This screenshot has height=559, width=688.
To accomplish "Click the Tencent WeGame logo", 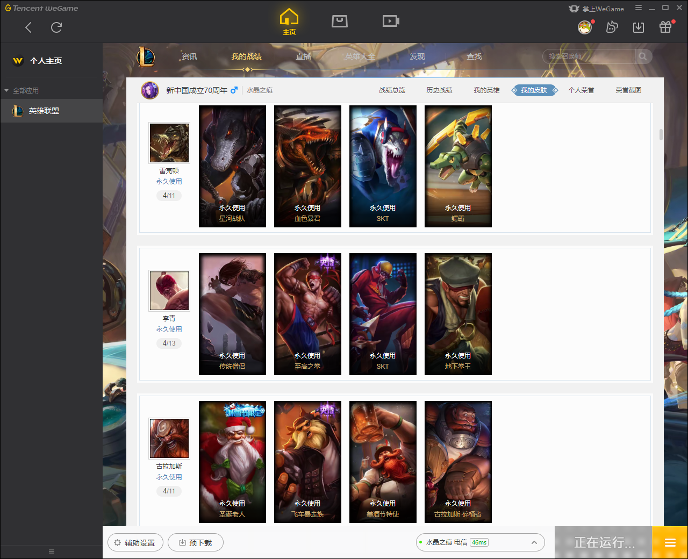I will pos(41,8).
